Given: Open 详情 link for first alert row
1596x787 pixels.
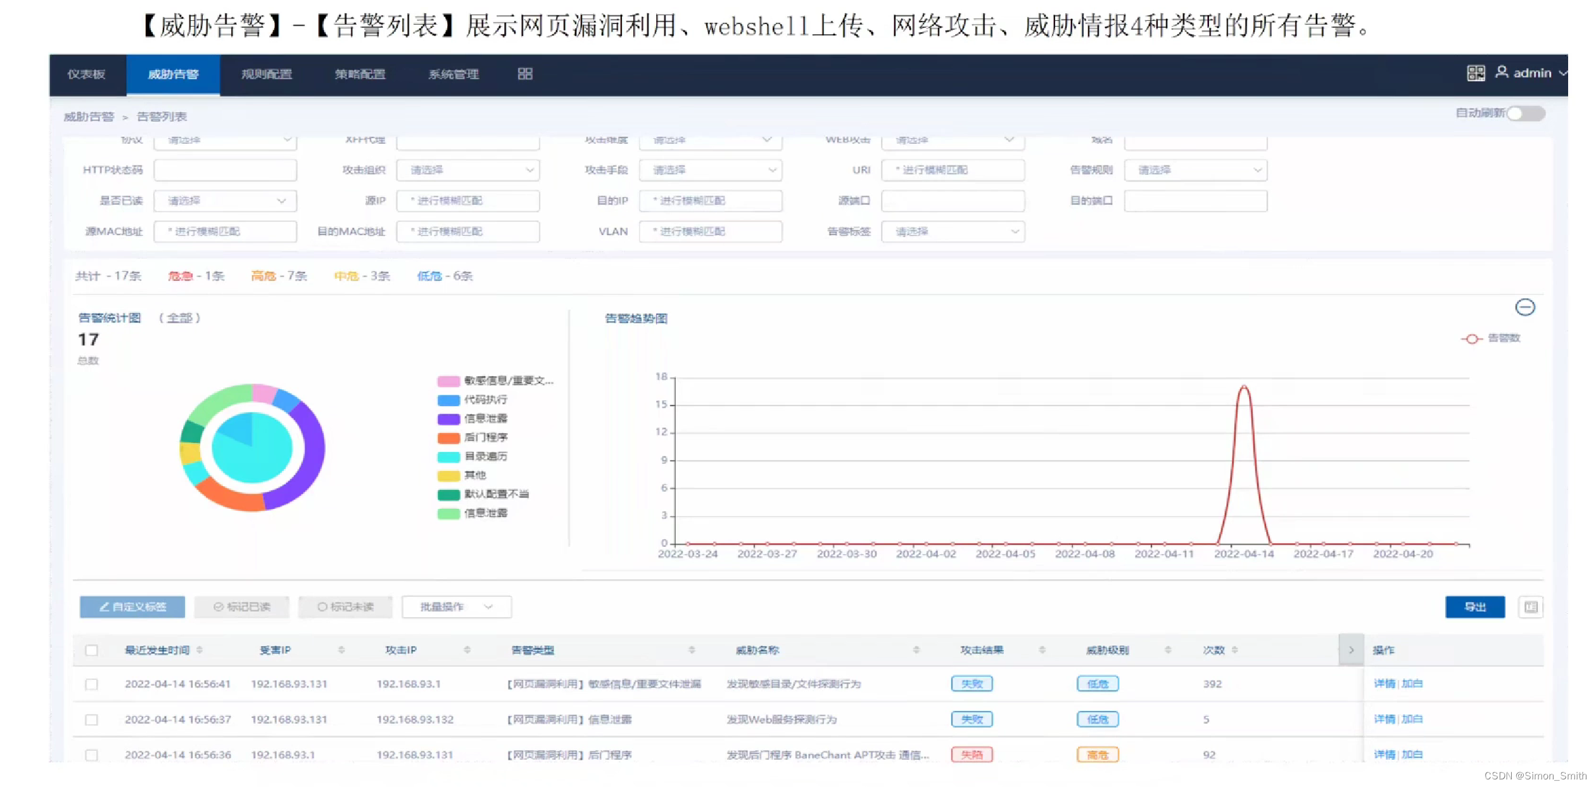Looking at the screenshot, I should coord(1384,684).
